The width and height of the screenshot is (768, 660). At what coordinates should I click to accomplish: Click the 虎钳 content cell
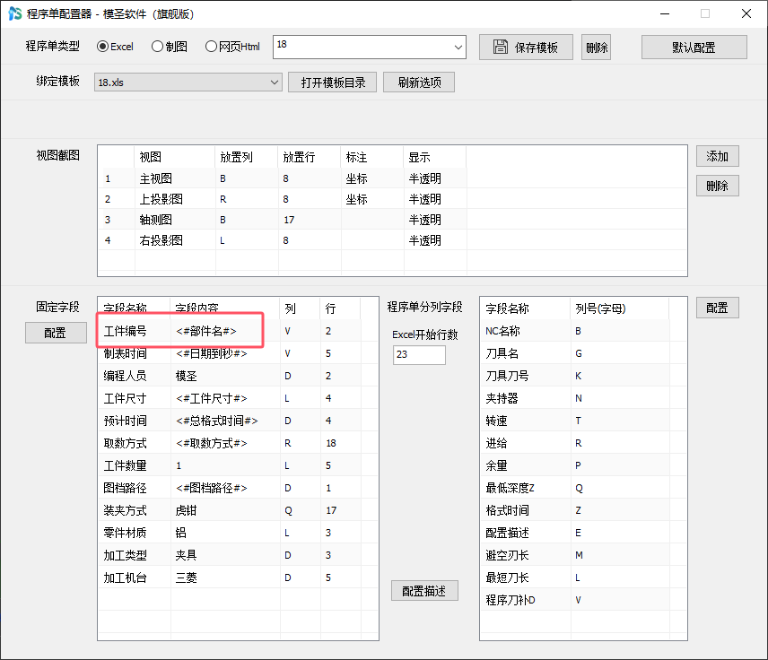pos(225,510)
